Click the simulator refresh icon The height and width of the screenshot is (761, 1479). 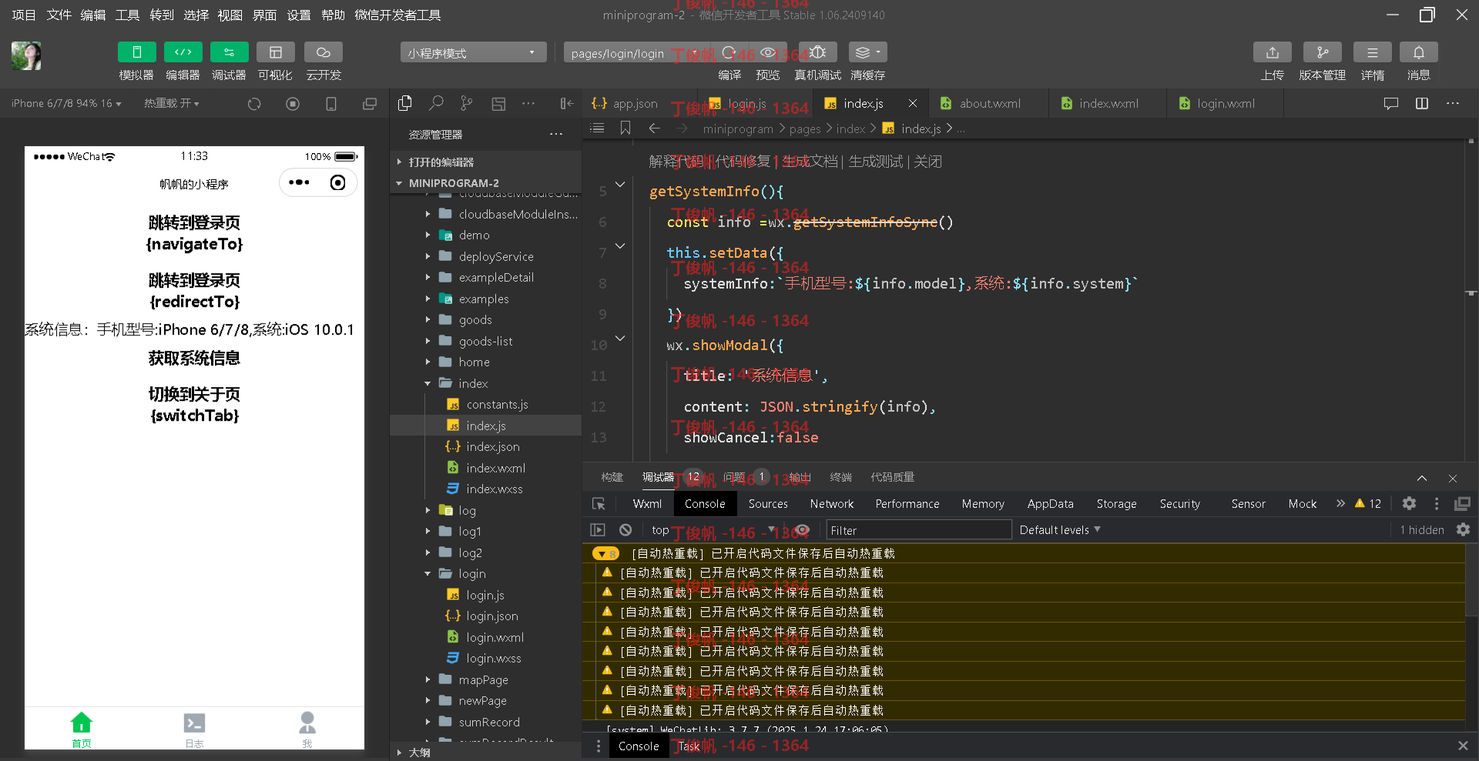point(254,104)
